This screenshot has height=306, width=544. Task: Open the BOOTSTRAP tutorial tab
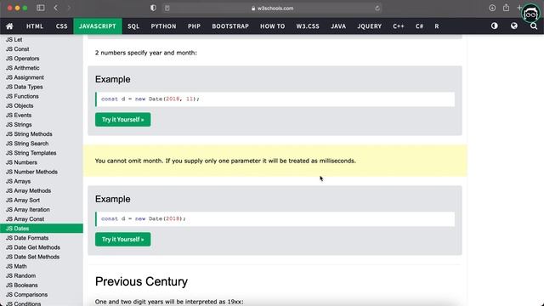(x=230, y=26)
